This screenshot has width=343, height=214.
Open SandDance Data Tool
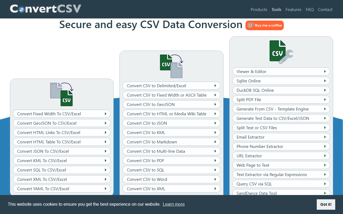[x=281, y=192]
